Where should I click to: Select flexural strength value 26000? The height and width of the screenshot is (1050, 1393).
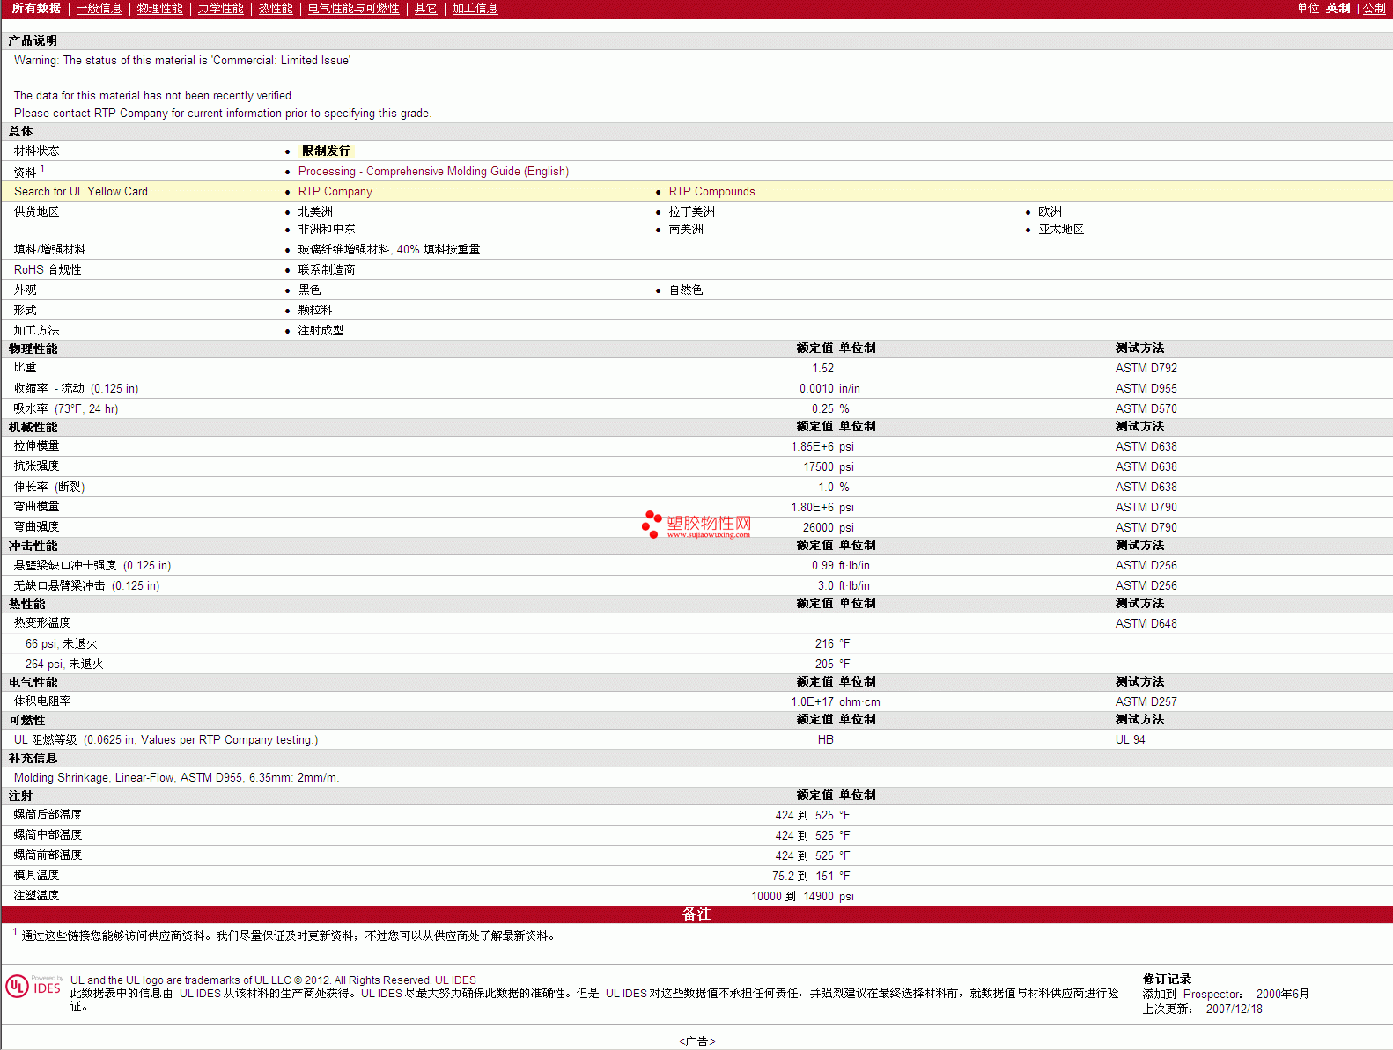pyautogui.click(x=818, y=527)
